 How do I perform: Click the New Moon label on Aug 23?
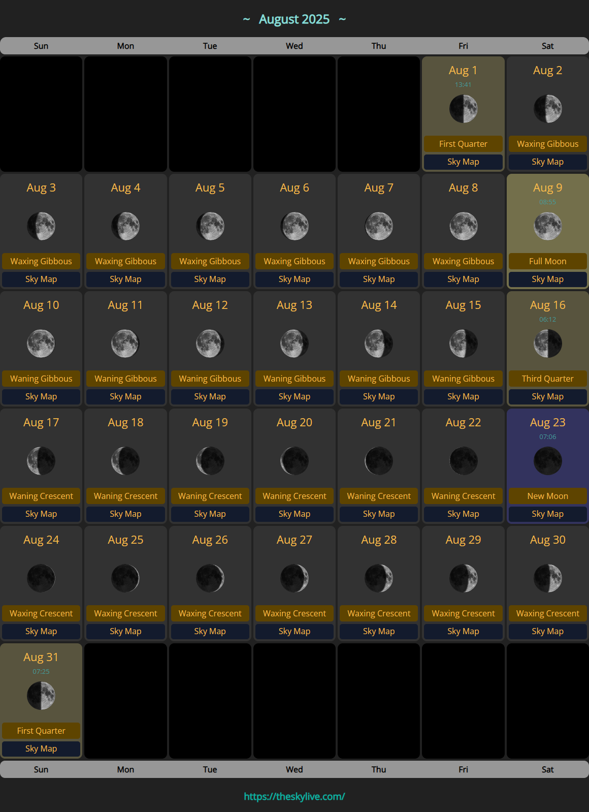[x=547, y=496]
